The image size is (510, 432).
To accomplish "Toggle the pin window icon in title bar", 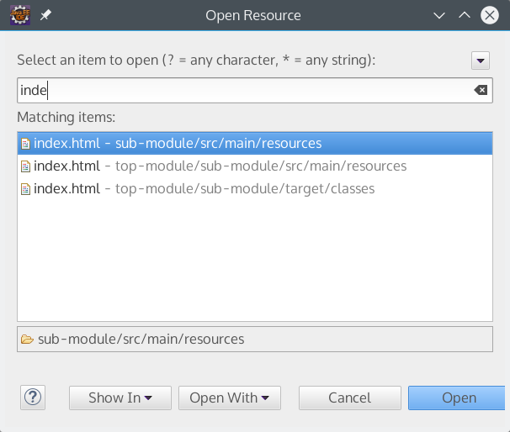I will coord(45,15).
